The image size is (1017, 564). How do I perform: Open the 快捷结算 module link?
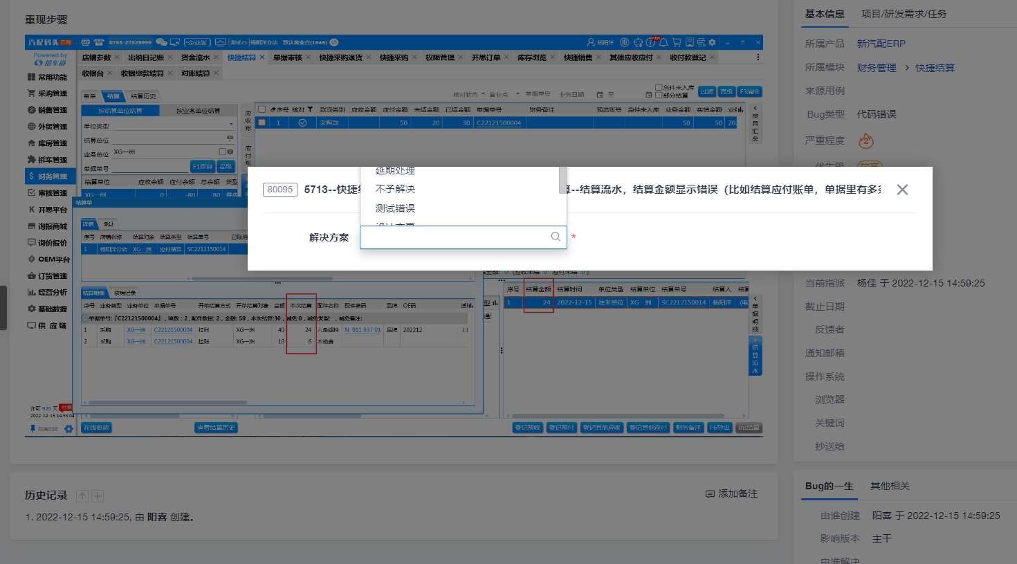click(935, 68)
